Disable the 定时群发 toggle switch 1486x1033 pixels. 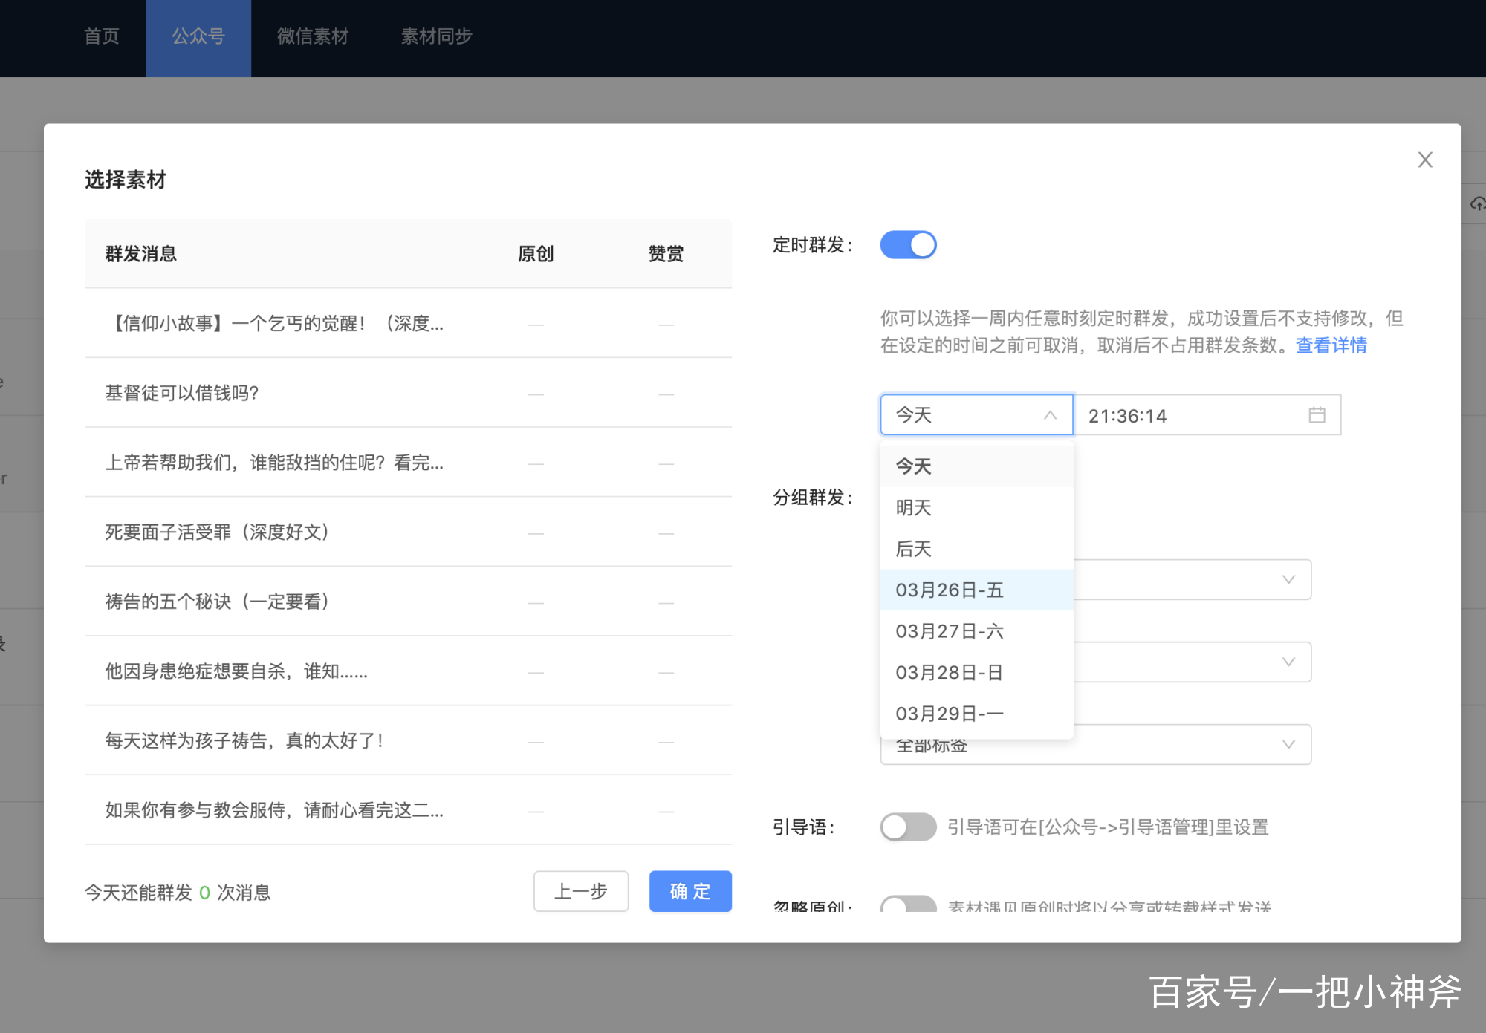pos(908,244)
